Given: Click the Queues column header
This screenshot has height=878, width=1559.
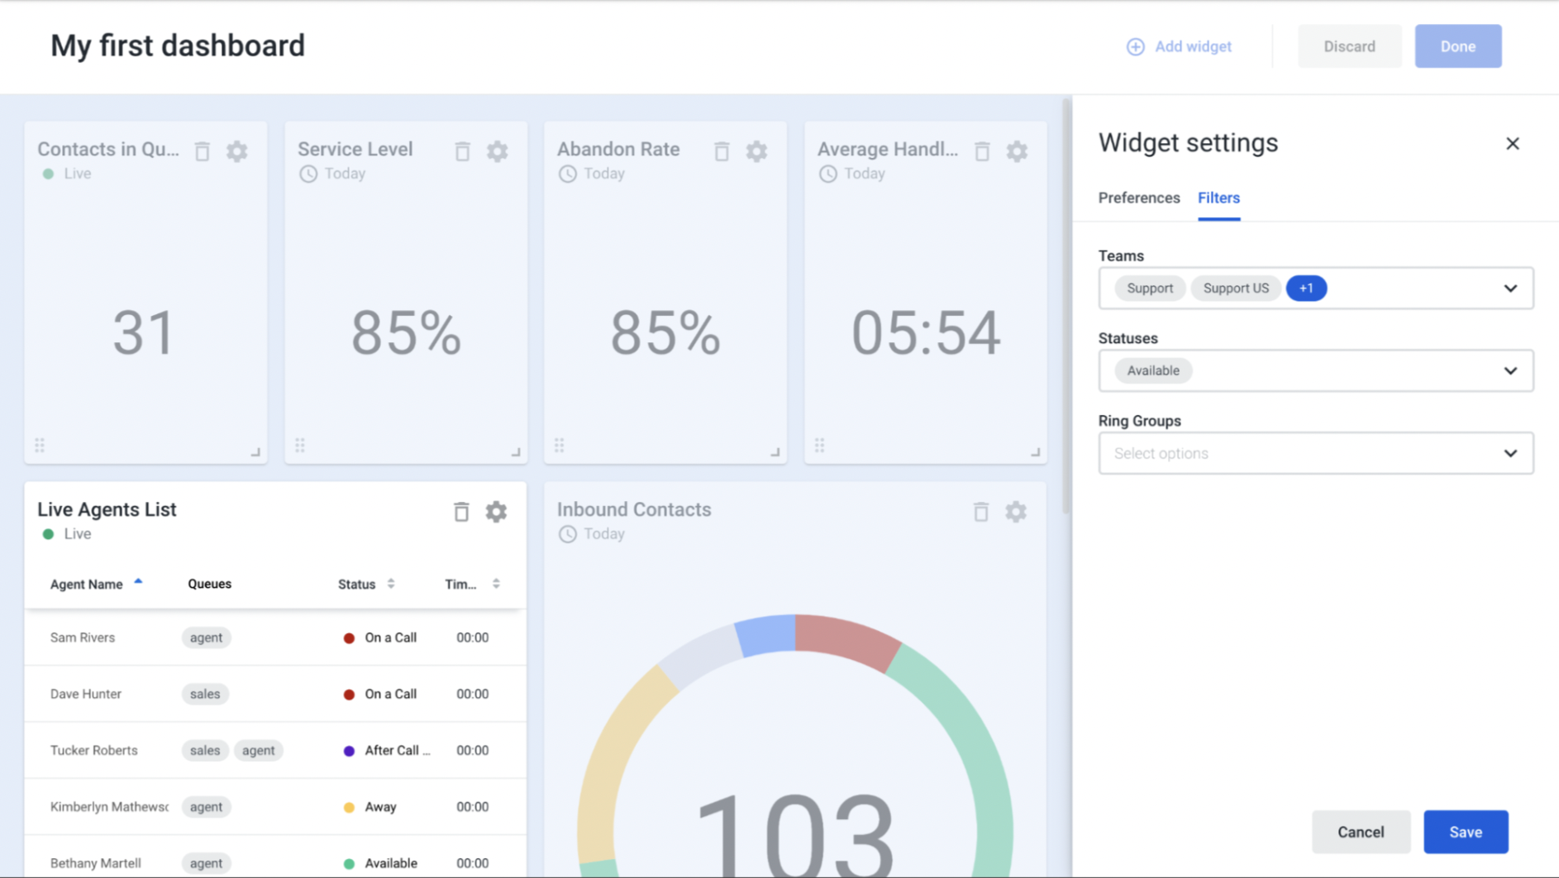Looking at the screenshot, I should tap(209, 584).
